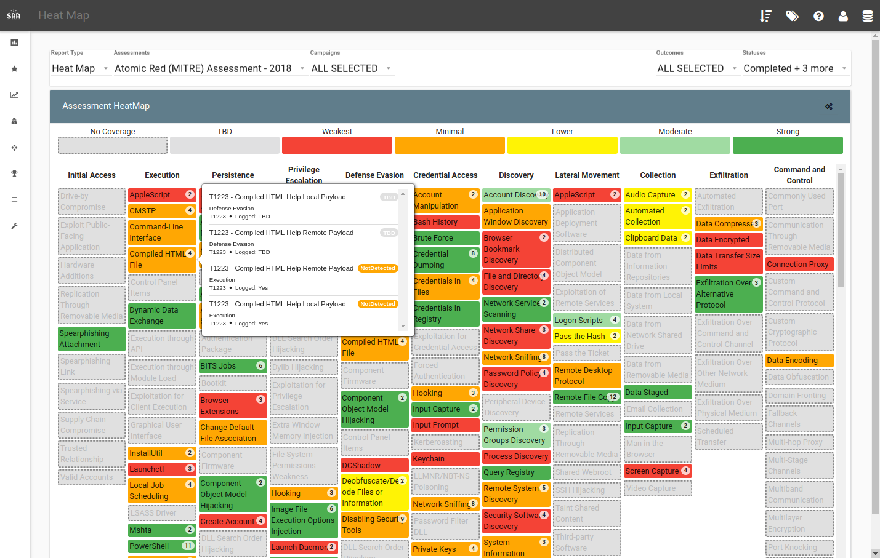Viewport: 880px width, 558px height.
Task: Click the Audio Capture cell
Action: [658, 195]
